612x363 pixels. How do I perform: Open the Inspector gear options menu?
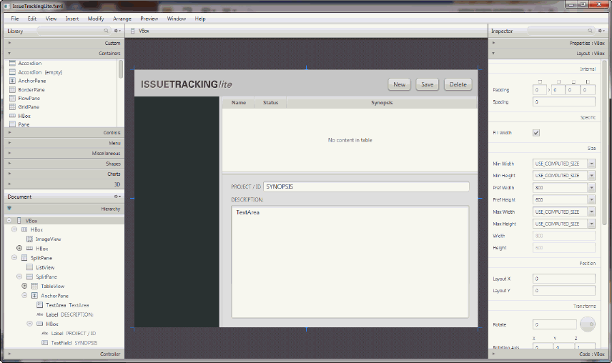(601, 31)
